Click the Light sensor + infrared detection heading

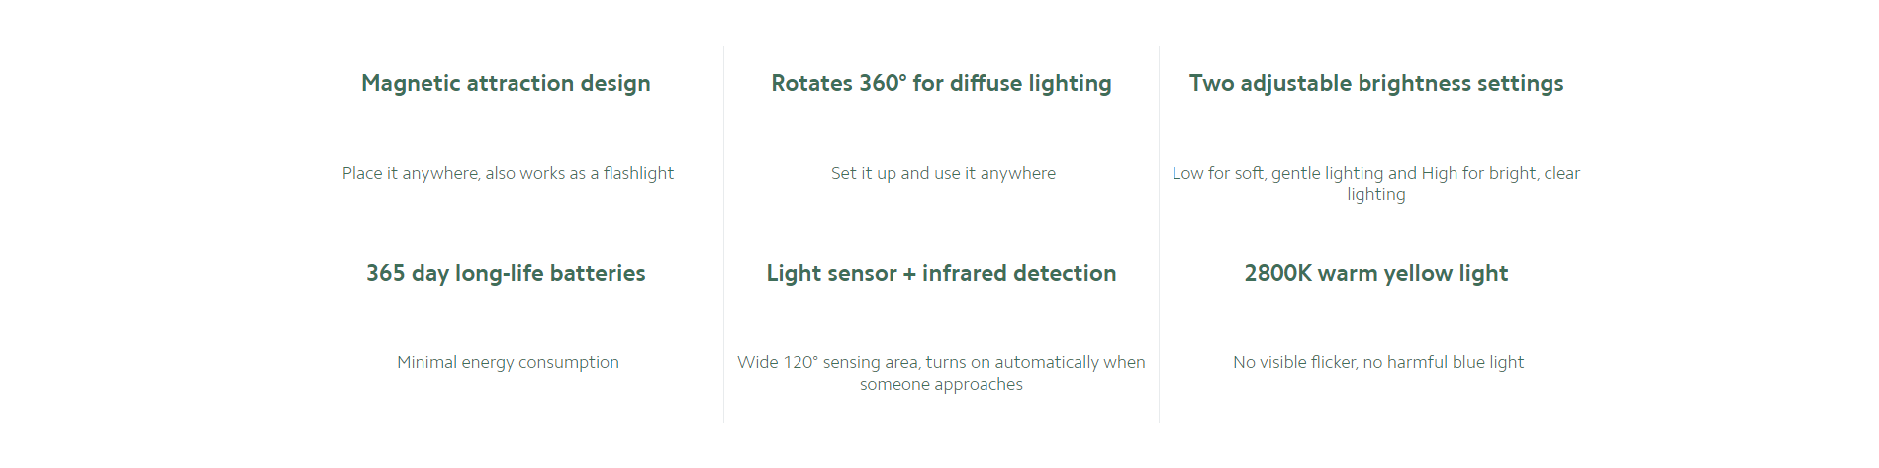pos(941,274)
